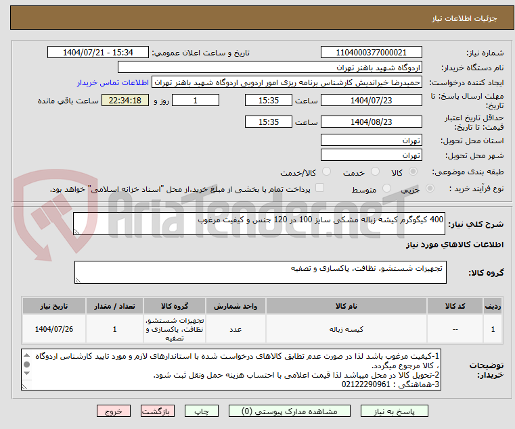Select the کالا radio button
The height and width of the screenshot is (429, 515).
click(413, 172)
